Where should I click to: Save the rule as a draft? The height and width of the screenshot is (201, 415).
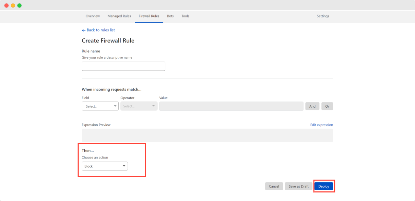tap(298, 186)
